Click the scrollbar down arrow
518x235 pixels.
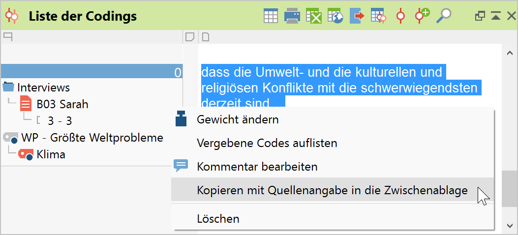point(510,225)
